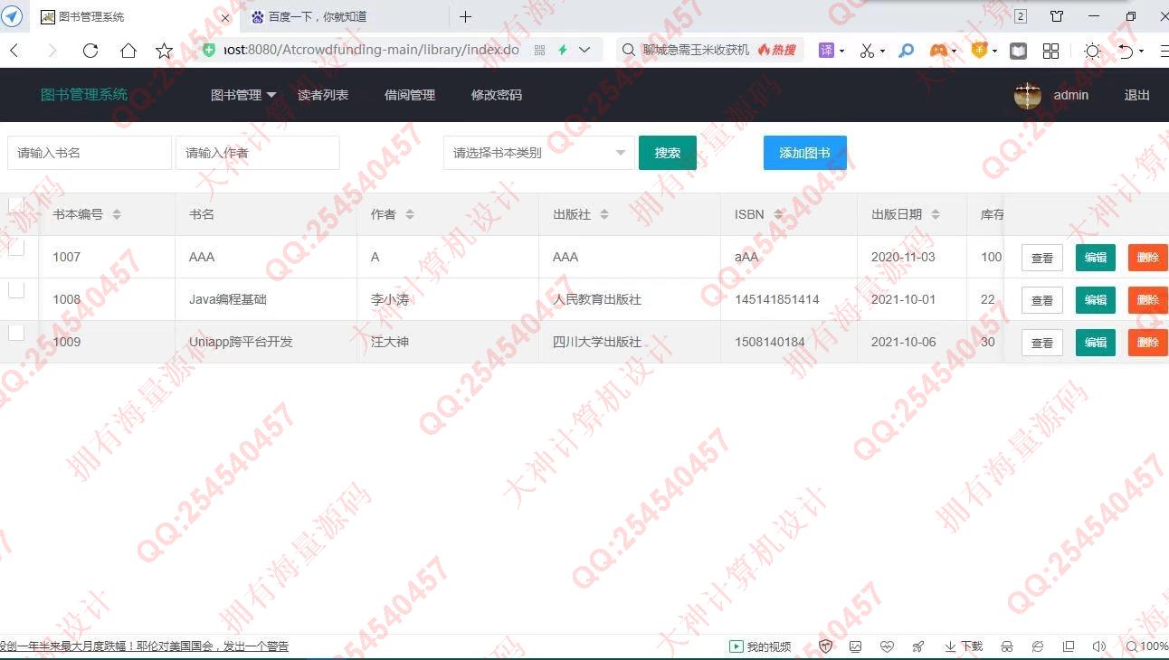Screen dimensions: 1169x660
Task: Click the QR code icon in address bar
Action: [539, 51]
